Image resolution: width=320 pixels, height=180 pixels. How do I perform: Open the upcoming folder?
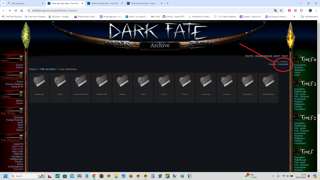[206, 88]
